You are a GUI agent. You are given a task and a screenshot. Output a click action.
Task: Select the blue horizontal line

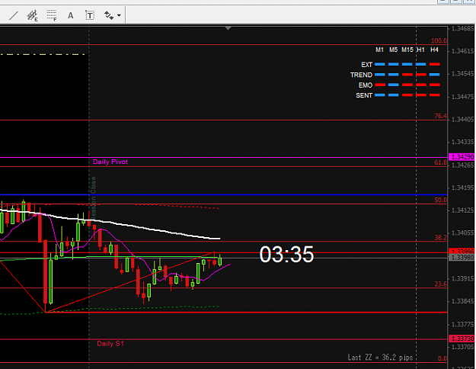223,194
